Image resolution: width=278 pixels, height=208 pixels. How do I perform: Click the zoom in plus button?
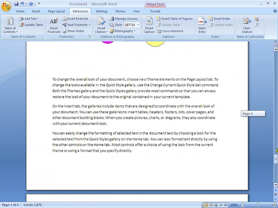click(275, 205)
